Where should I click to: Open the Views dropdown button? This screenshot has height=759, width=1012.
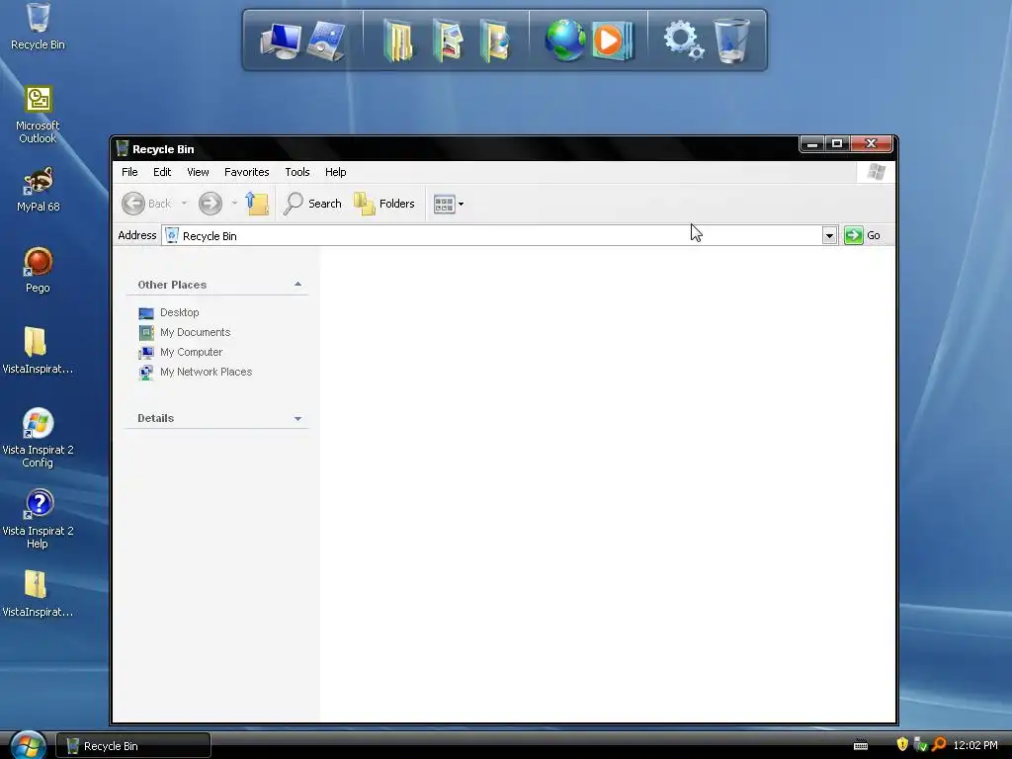tap(449, 204)
